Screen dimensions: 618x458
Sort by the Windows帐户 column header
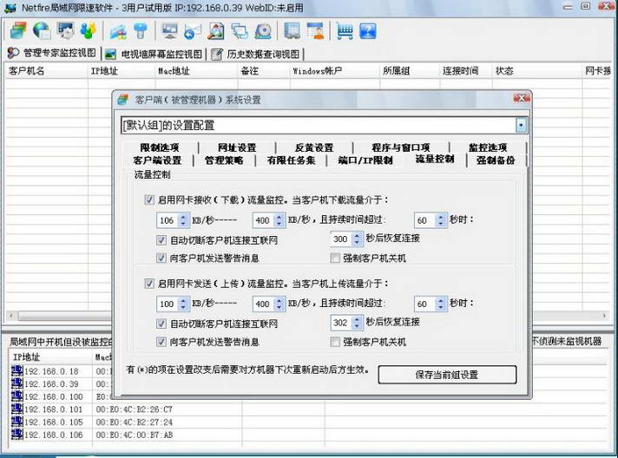click(x=335, y=71)
